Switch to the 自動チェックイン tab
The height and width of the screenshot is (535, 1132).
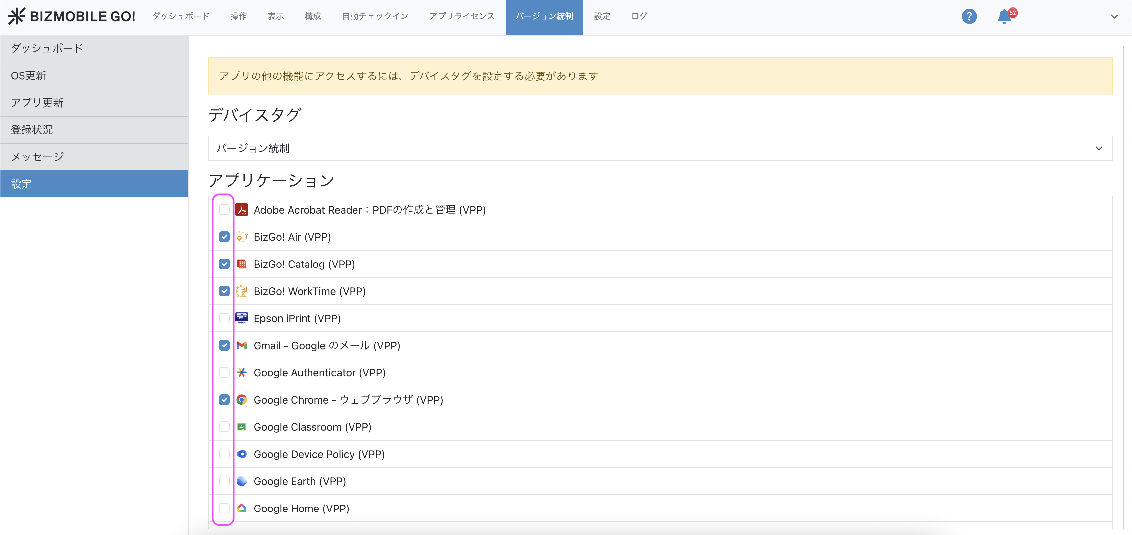point(375,16)
